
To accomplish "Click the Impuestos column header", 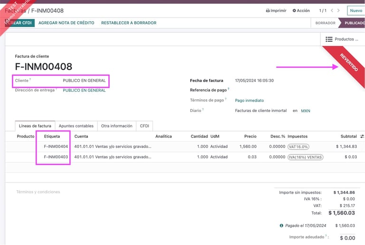I will point(298,136).
